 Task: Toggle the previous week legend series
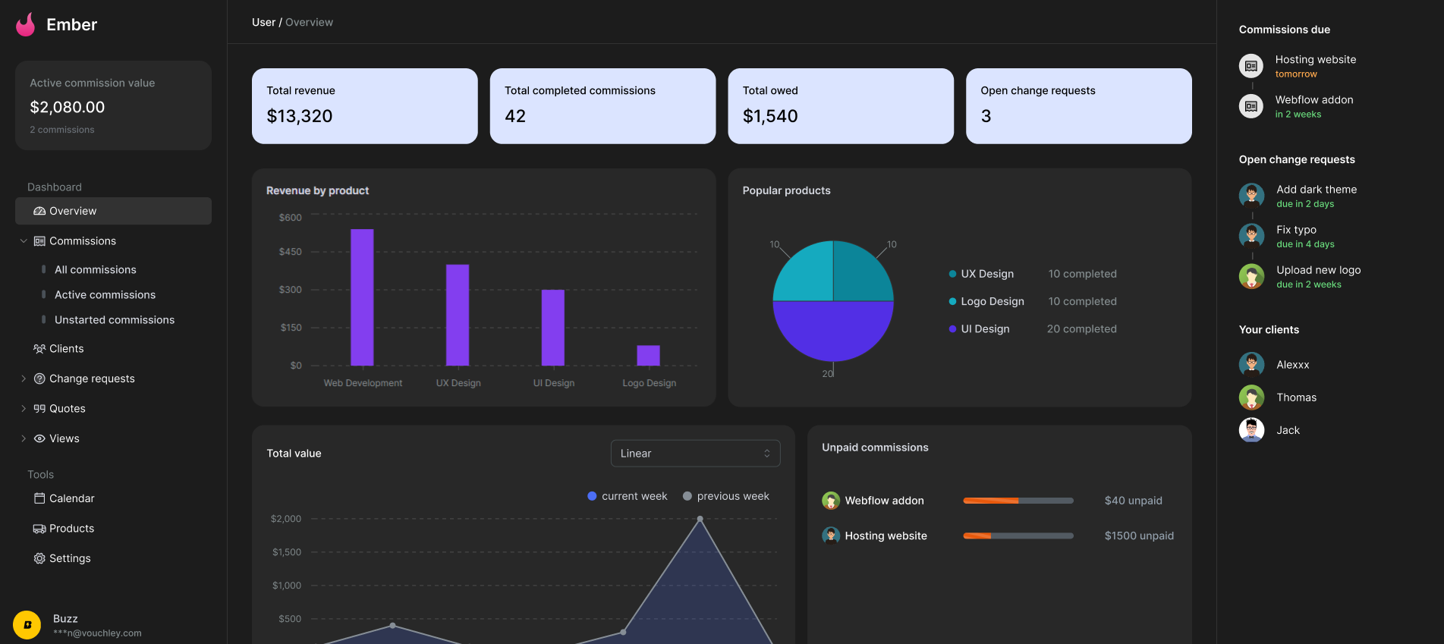pos(726,496)
